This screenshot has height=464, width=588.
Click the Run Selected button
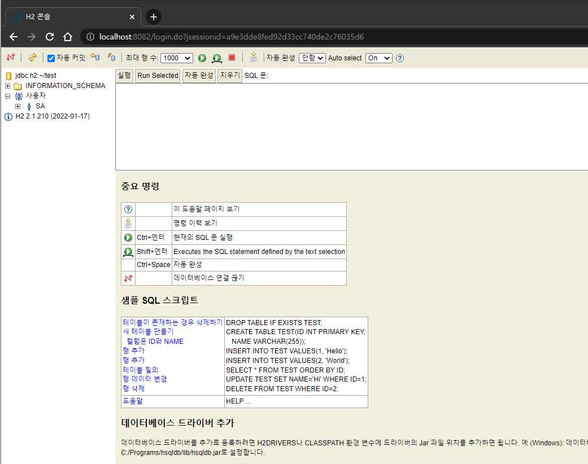point(157,76)
